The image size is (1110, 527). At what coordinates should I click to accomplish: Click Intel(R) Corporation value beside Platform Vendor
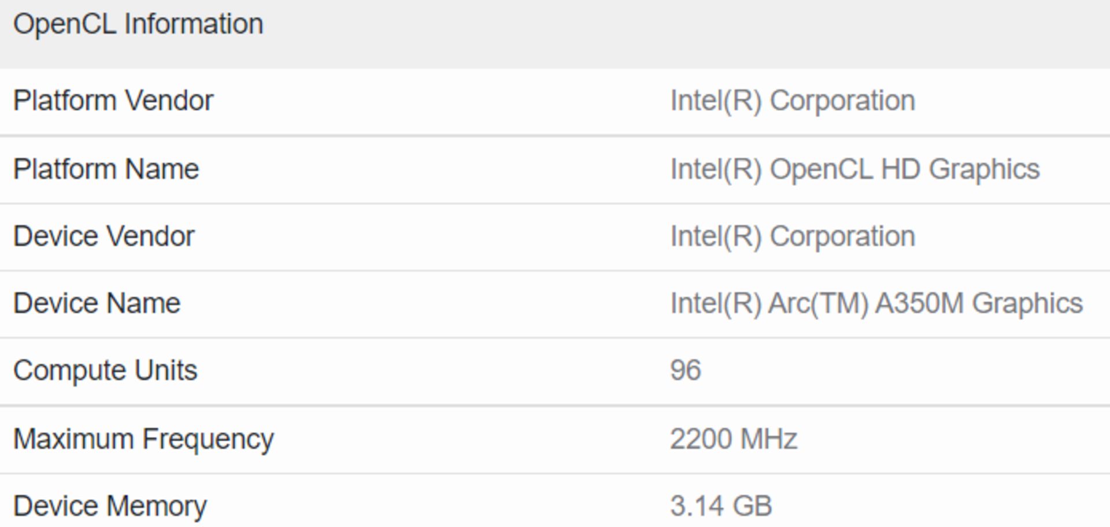(793, 101)
